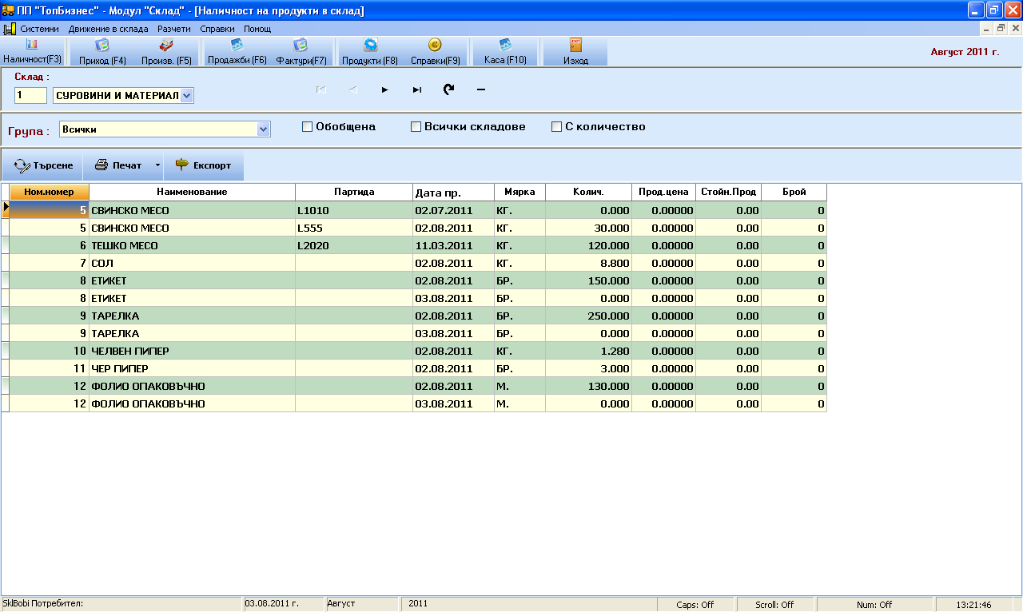Click the Брой column header
The image size is (1023, 612).
(794, 192)
